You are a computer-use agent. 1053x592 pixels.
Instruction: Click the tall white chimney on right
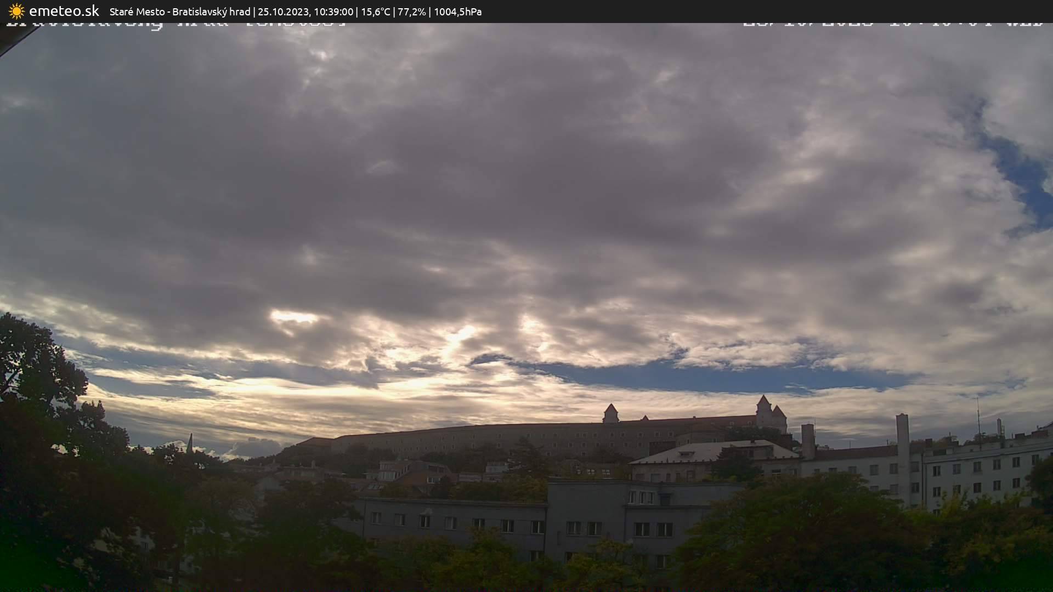tap(902, 439)
